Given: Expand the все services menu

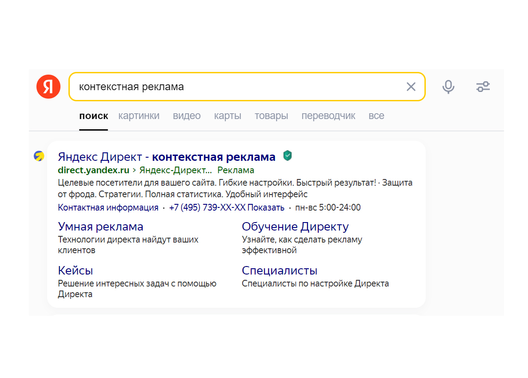Looking at the screenshot, I should coord(376,115).
